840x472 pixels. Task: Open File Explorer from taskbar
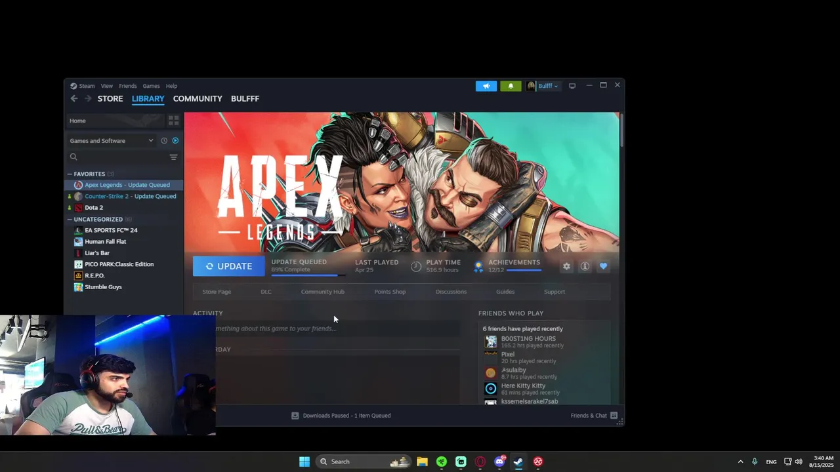[422, 462]
